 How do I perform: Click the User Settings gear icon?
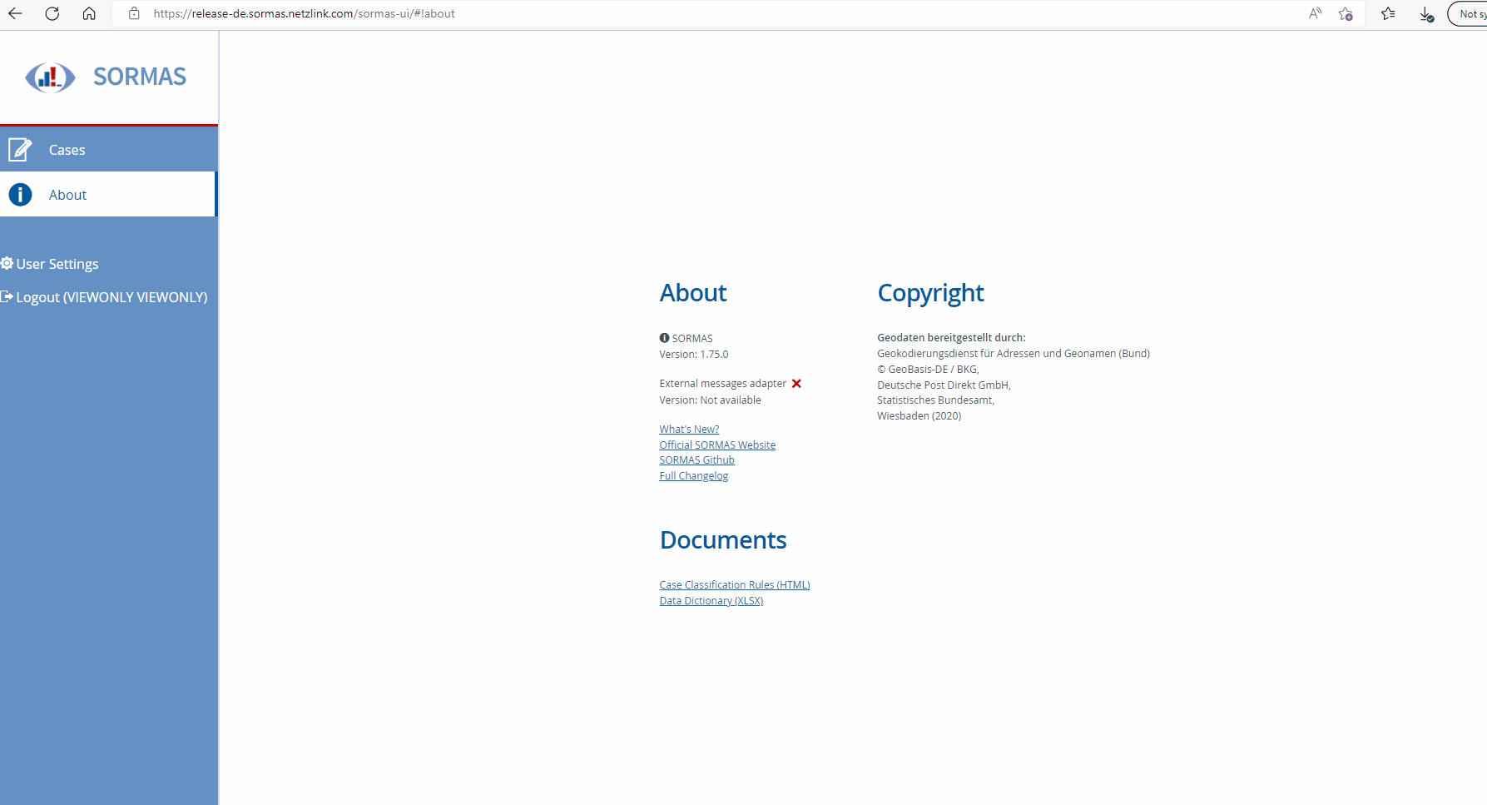pos(7,263)
